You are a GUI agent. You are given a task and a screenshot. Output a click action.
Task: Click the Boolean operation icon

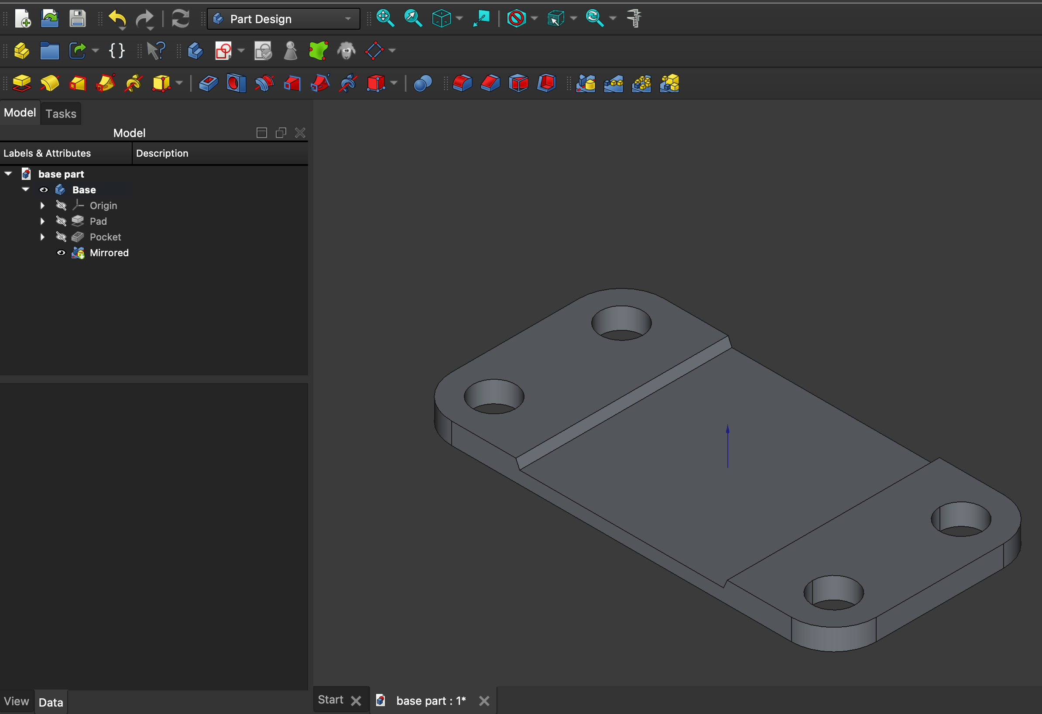coord(422,83)
